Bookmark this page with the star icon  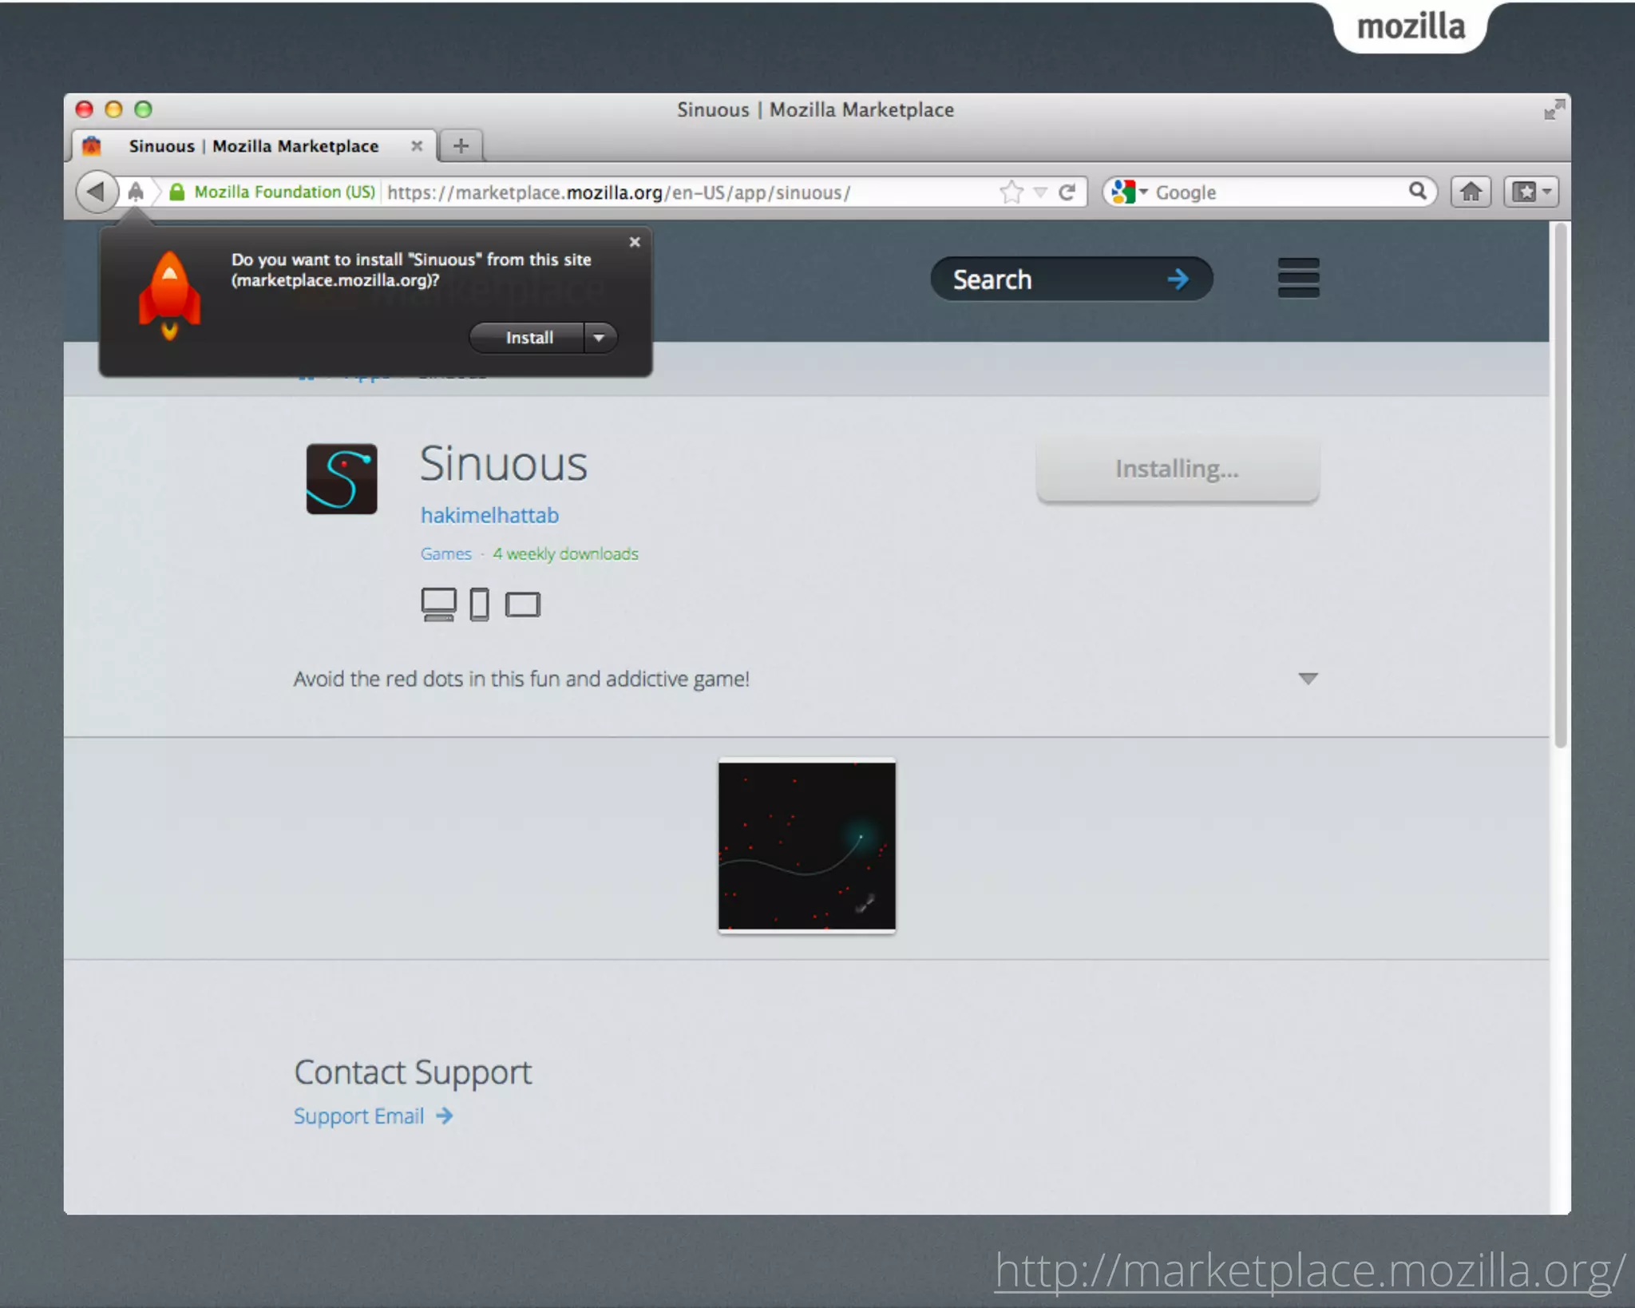point(1011,192)
